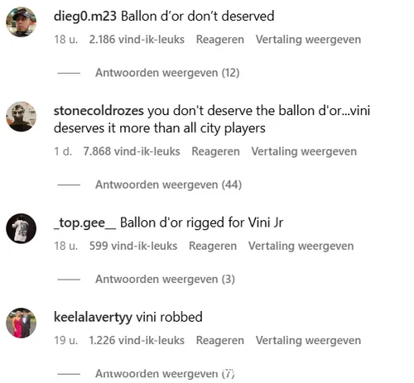Visit the dieg0.m23 username link
Image resolution: width=414 pixels, height=383 pixels.
click(85, 16)
